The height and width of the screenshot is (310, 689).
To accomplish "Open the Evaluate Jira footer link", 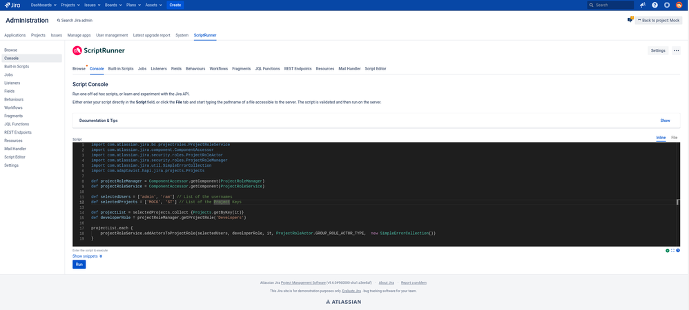I will pyautogui.click(x=351, y=291).
